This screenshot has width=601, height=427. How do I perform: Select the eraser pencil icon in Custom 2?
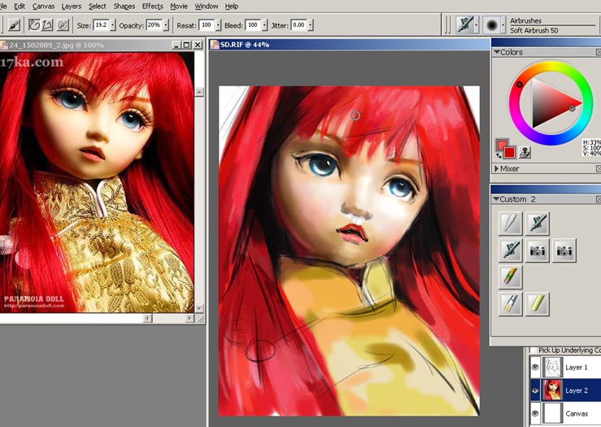[510, 277]
